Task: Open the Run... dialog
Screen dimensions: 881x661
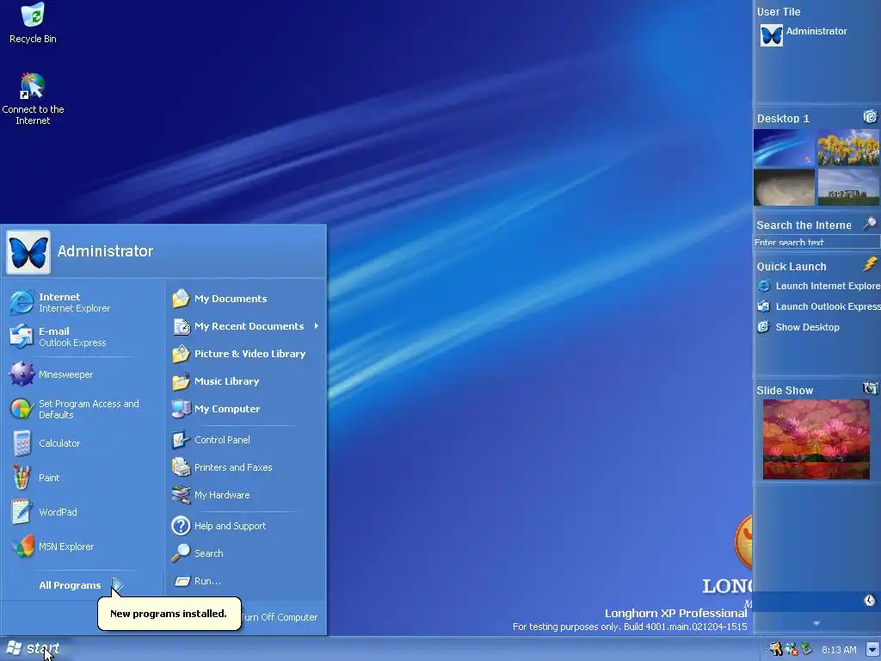Action: click(x=197, y=581)
